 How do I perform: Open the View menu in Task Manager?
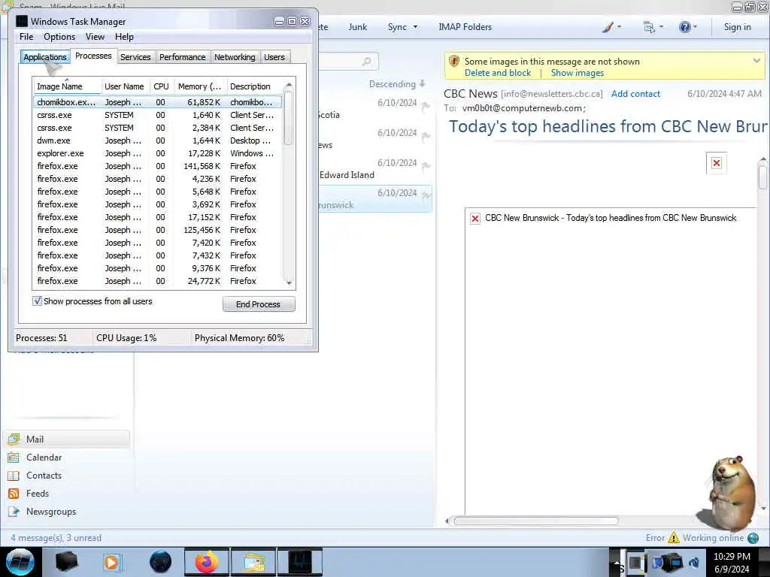(x=95, y=37)
